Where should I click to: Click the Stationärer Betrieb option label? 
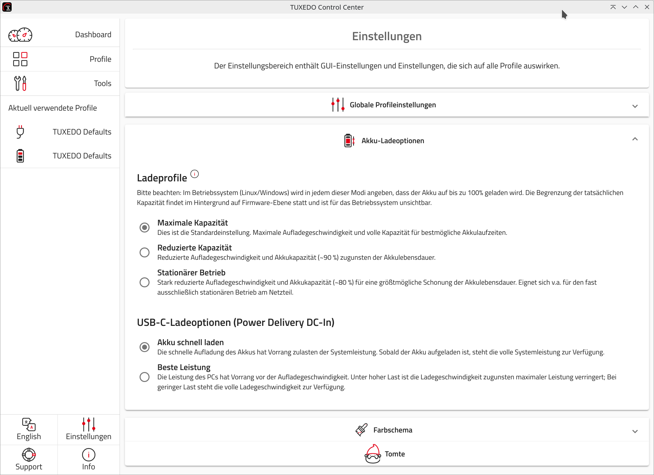tap(191, 272)
